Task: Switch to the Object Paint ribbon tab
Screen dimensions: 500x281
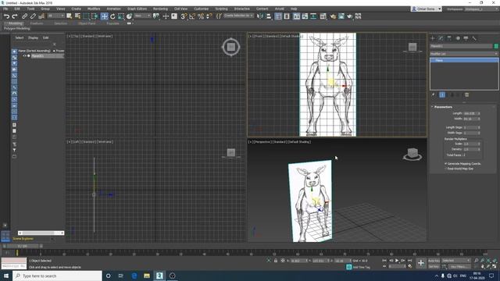Action: (x=87, y=23)
